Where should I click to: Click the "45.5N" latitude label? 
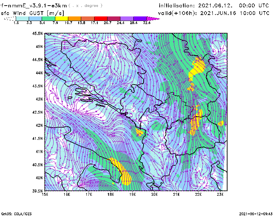[x=37, y=34]
